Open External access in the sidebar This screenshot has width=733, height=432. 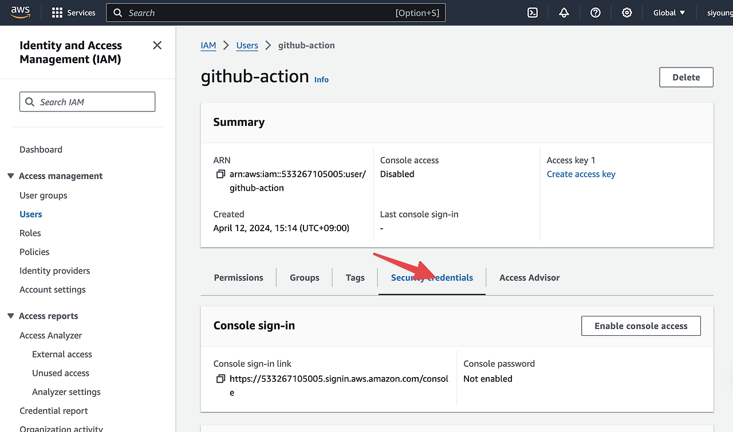[62, 354]
